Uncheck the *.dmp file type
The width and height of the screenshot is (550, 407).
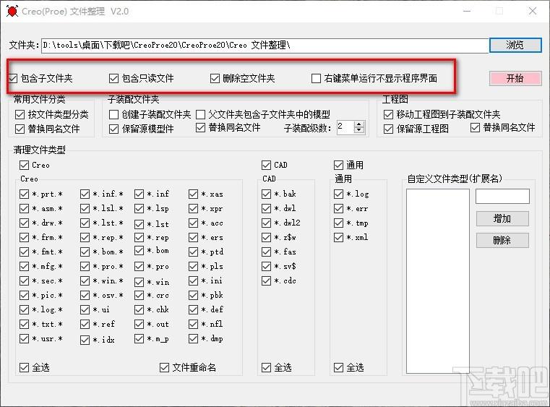(193, 338)
